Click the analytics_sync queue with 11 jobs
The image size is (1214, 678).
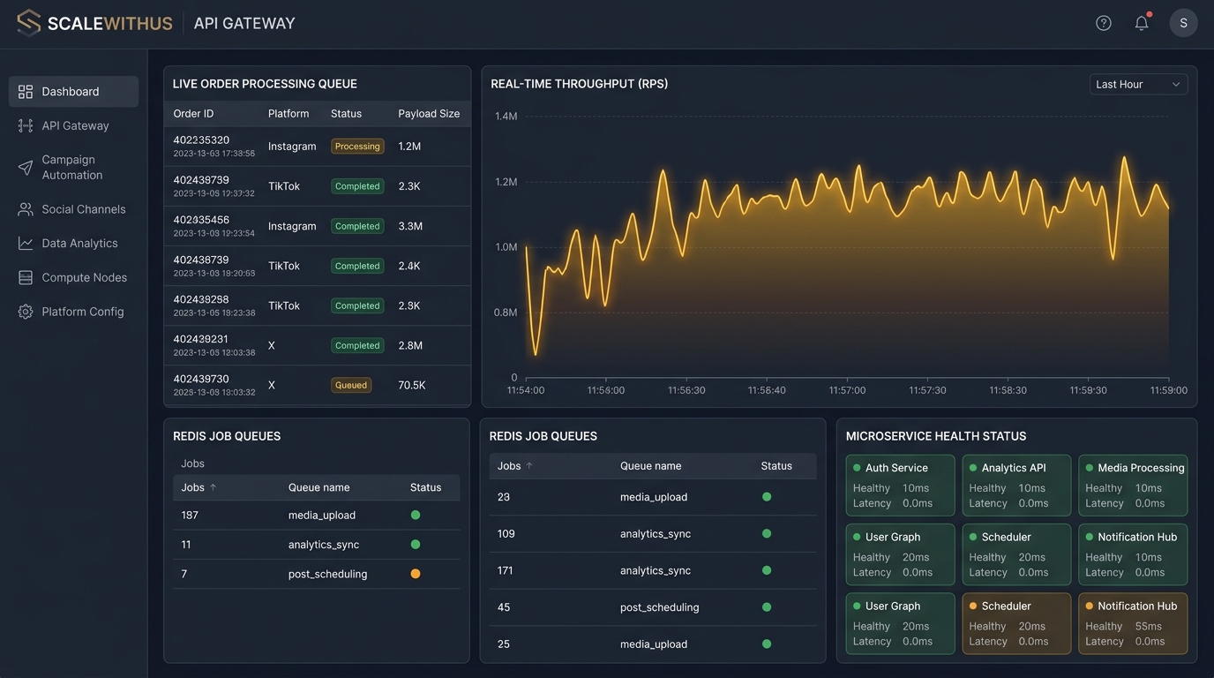point(324,545)
